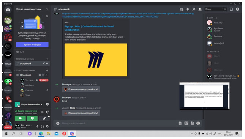Open the Miro Online Whiteboard link
The width and height of the screenshot is (245, 139).
point(89,28)
